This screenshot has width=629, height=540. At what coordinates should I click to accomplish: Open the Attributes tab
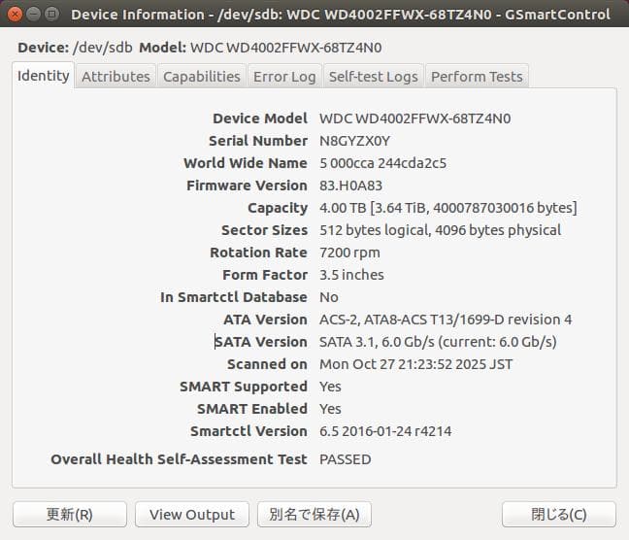pyautogui.click(x=116, y=77)
